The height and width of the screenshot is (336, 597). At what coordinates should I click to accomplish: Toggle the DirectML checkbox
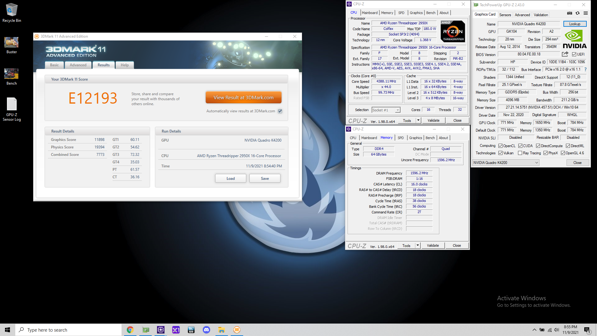click(568, 146)
